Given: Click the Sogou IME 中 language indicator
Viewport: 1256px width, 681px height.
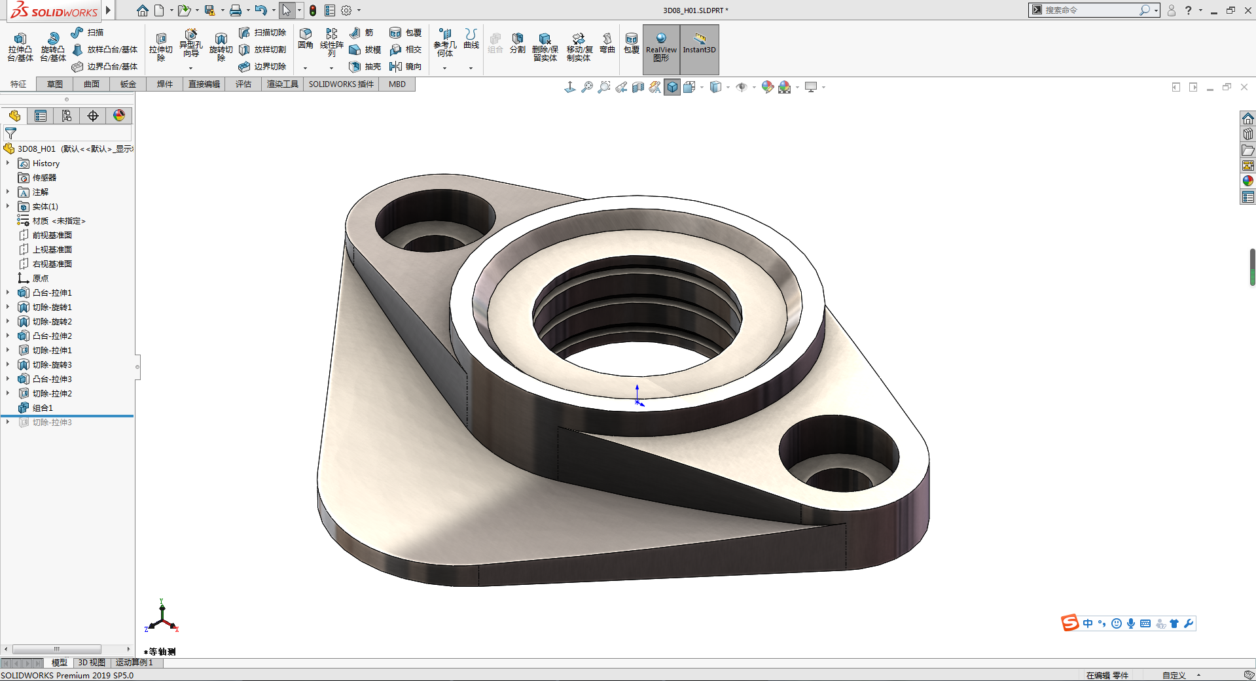Looking at the screenshot, I should [x=1088, y=623].
